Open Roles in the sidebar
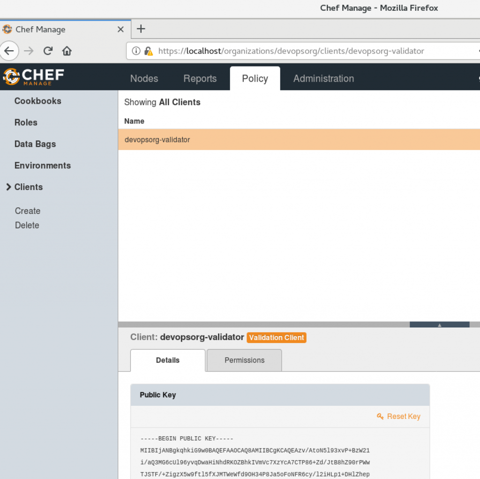480x479 pixels. (x=26, y=122)
